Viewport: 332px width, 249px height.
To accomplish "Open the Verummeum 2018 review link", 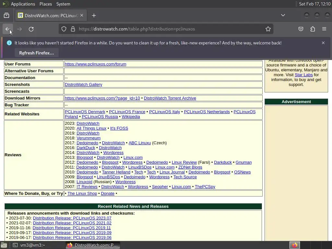I will tap(89, 138).
